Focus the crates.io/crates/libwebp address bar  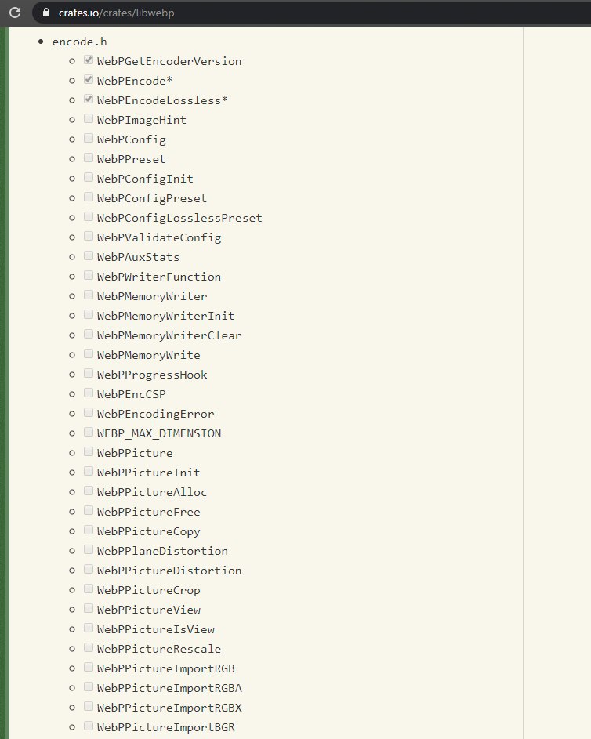[x=311, y=13]
